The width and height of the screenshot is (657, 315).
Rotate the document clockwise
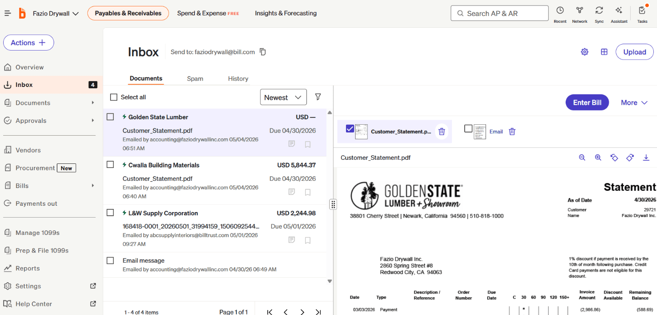click(630, 157)
